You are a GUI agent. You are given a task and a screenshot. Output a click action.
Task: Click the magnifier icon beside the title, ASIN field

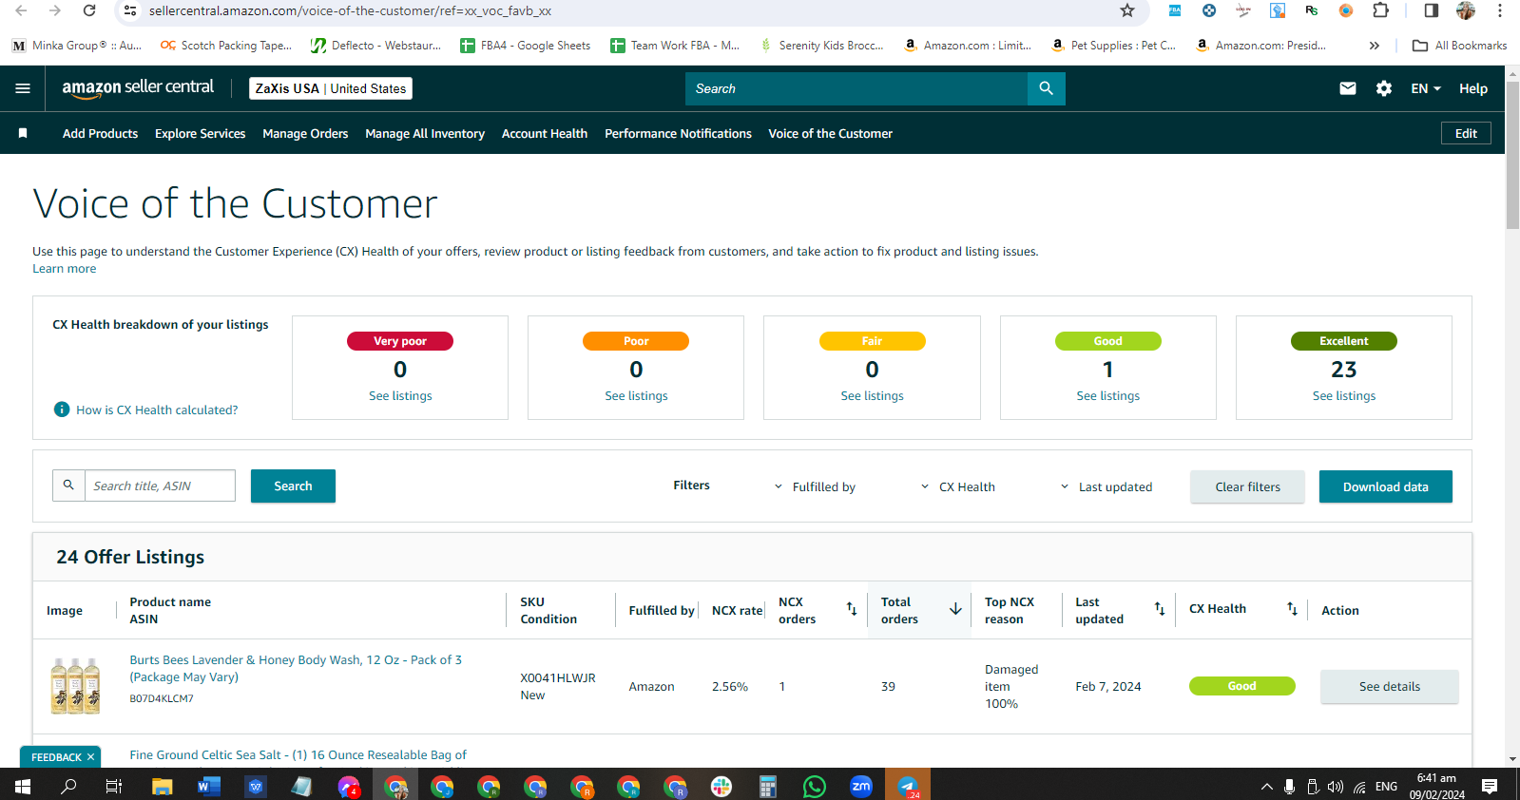(x=68, y=486)
